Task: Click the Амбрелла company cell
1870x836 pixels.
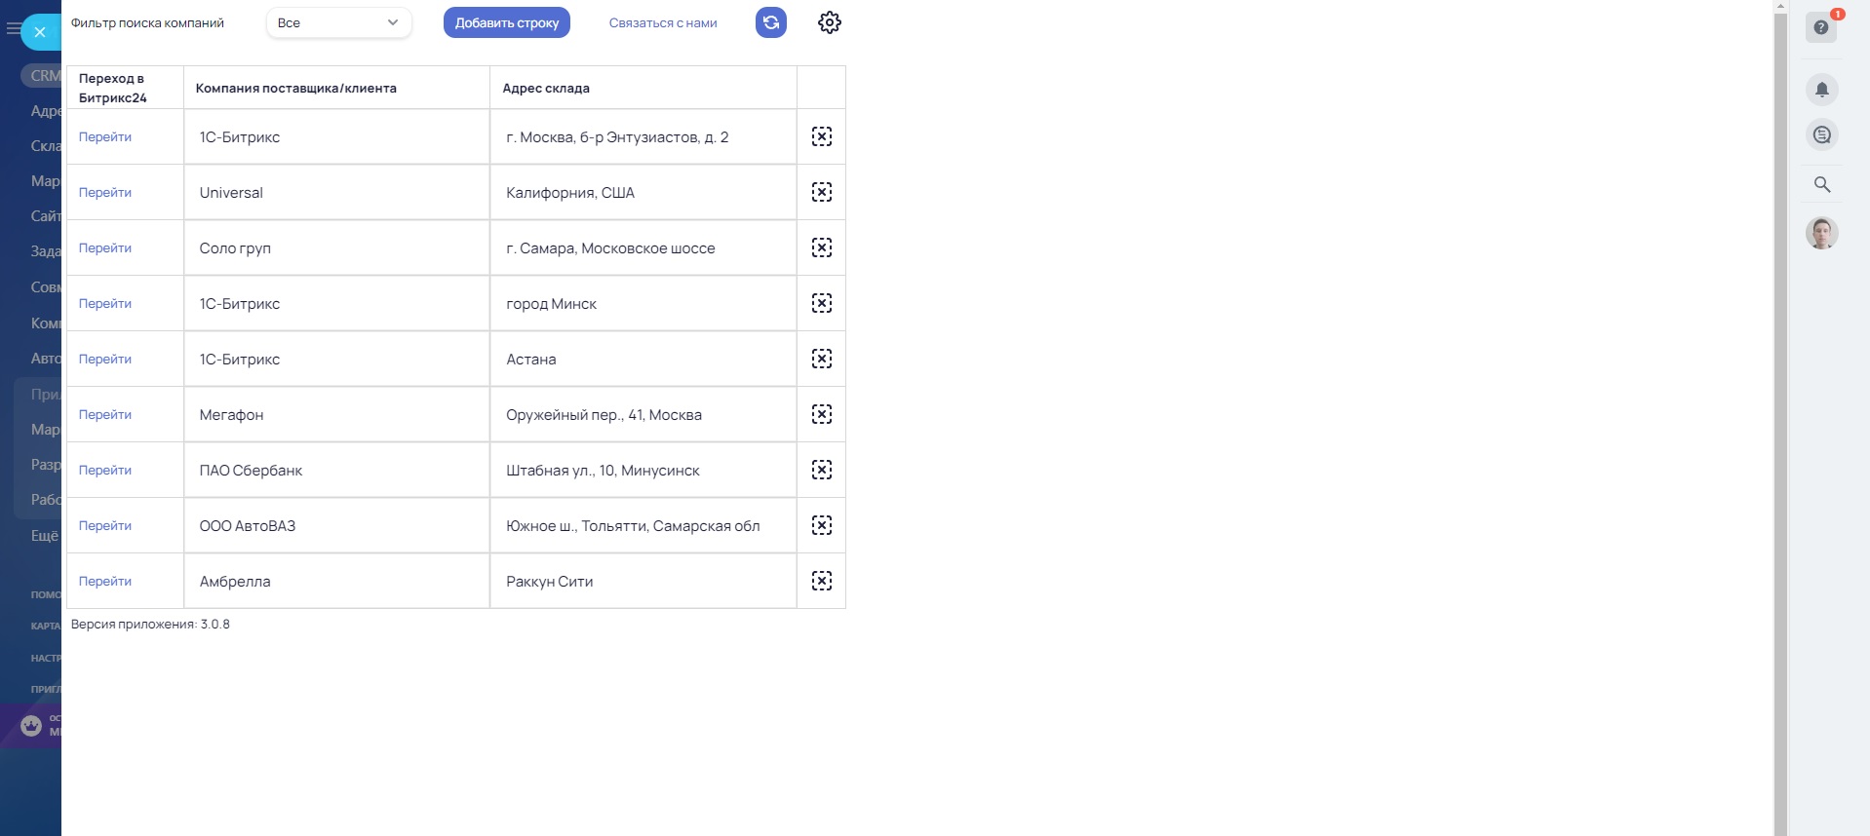Action: click(x=336, y=581)
